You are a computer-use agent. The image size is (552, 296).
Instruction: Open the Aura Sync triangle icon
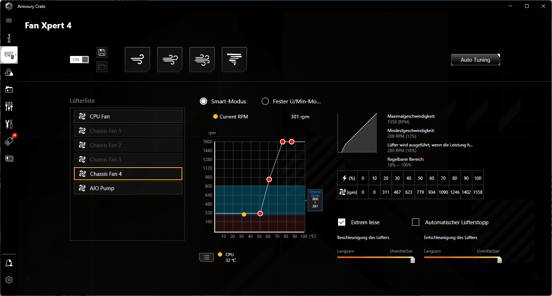pos(9,72)
